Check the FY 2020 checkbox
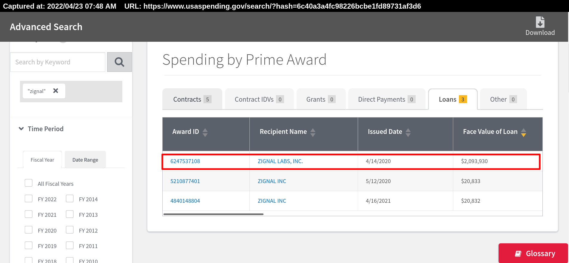Screen dimensions: 569x263 click(29, 230)
